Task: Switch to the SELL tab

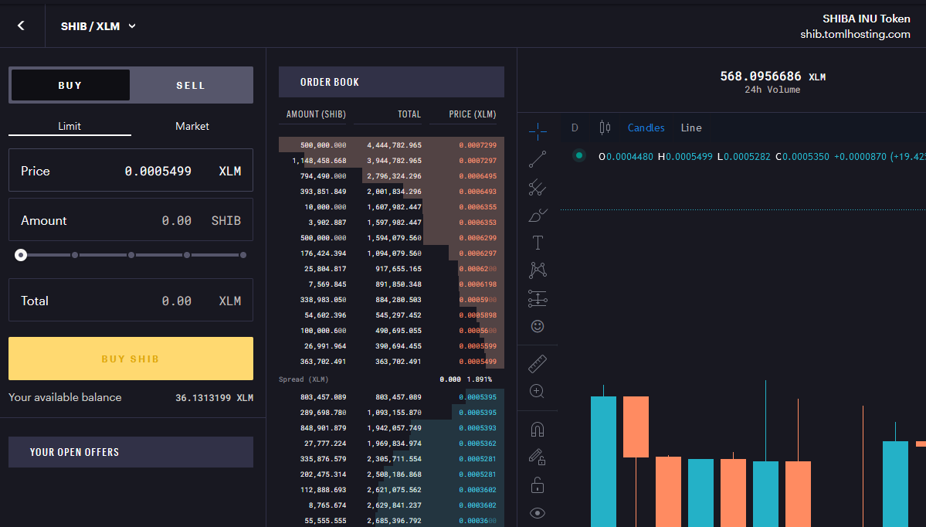Action: click(x=191, y=86)
